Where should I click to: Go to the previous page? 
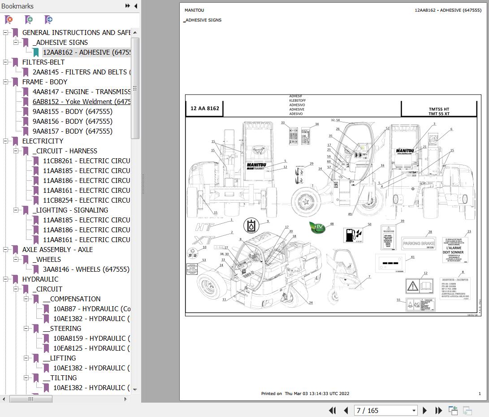pyautogui.click(x=346, y=410)
